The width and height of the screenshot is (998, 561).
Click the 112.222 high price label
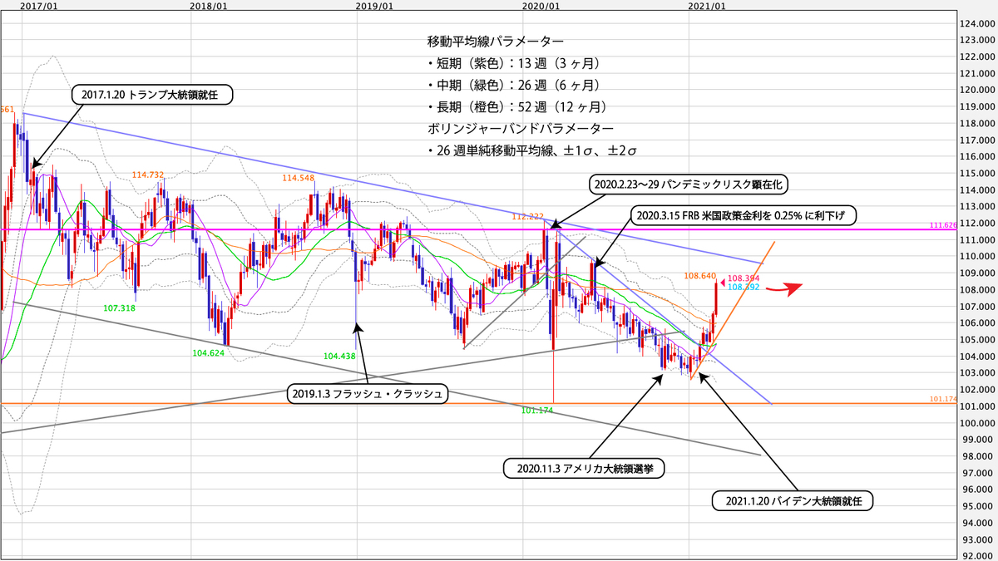tap(528, 215)
